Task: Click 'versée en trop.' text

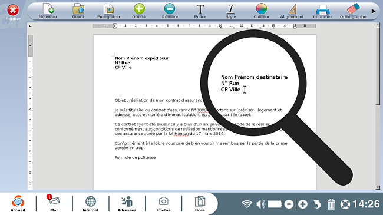Action: [130, 148]
